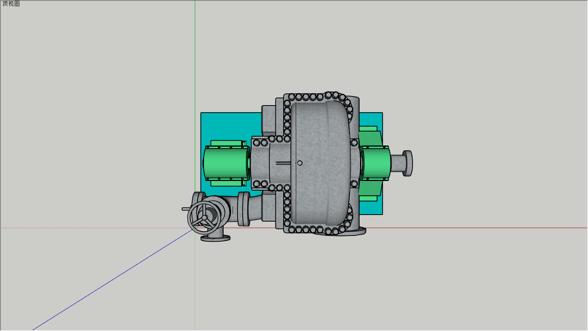This screenshot has width=588, height=331.
Task: Click the blue diagonal axis line
Action: point(112,280)
